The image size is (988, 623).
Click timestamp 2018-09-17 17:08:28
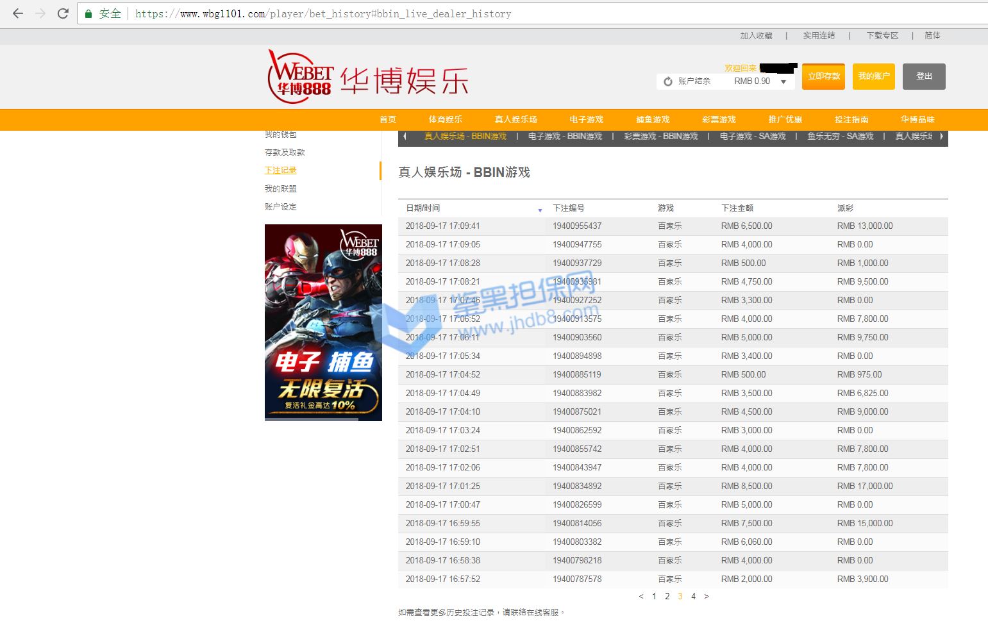[x=443, y=263]
